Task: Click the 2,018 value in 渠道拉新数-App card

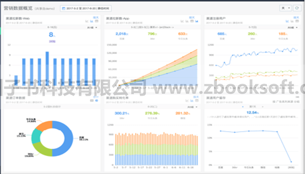Action: tap(122, 34)
